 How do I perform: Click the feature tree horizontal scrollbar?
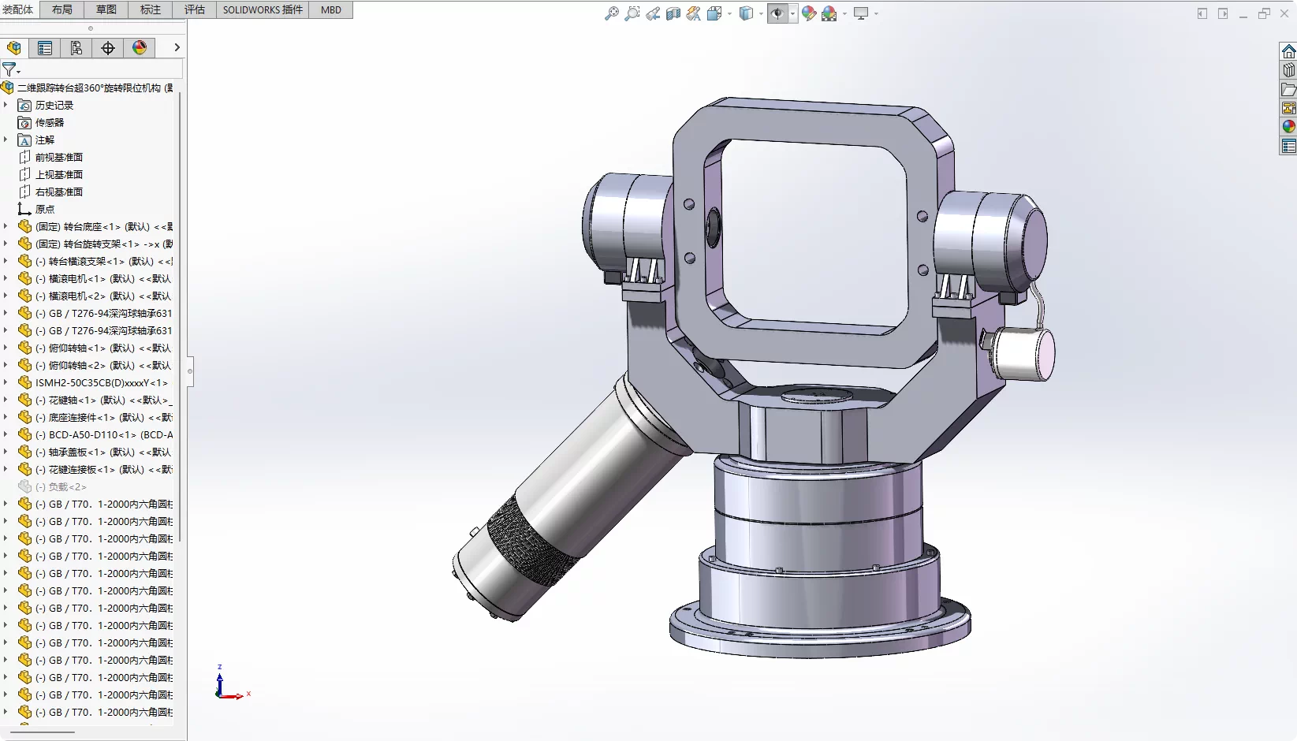43,732
